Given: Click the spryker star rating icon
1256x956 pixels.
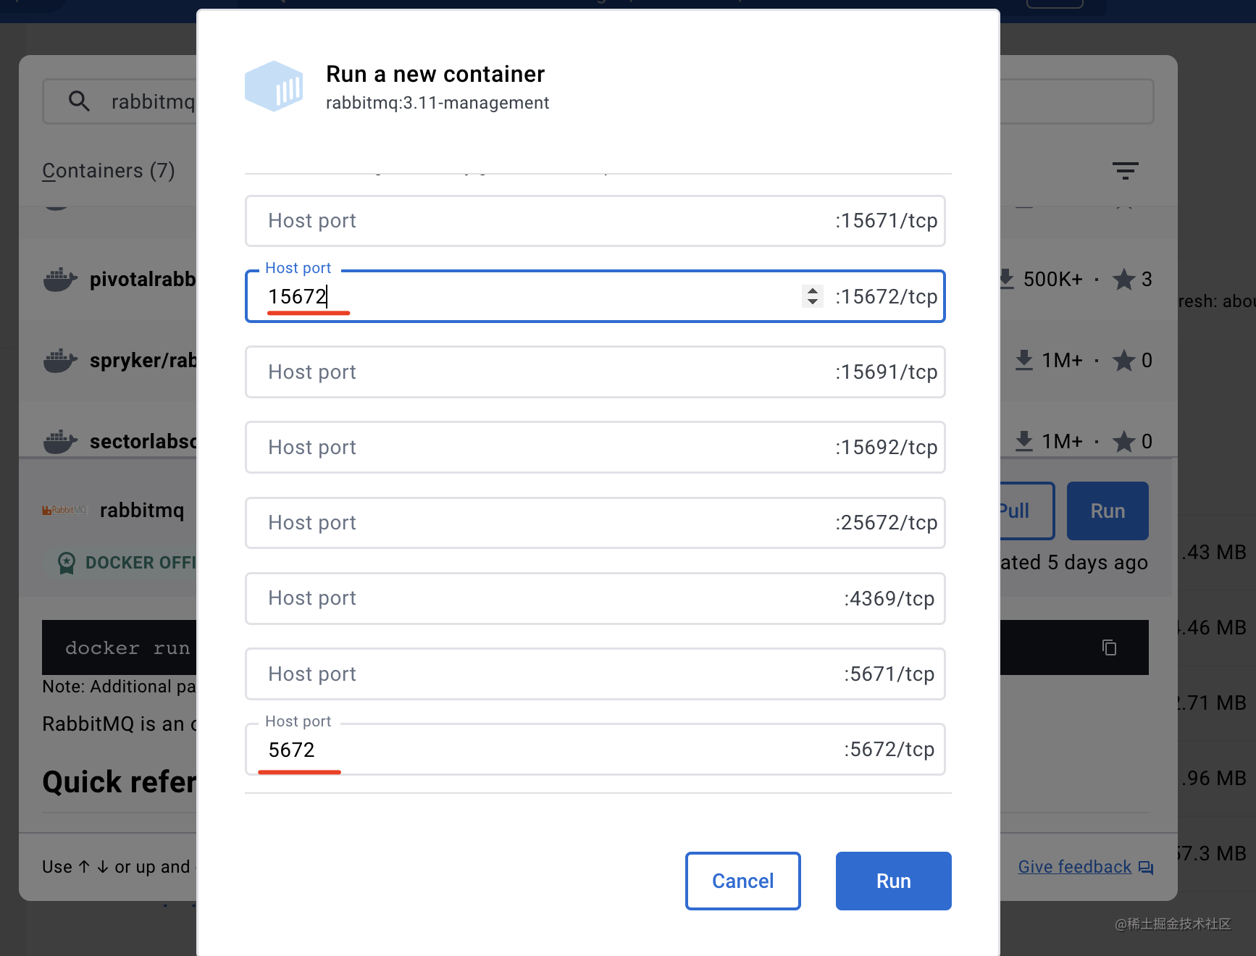Looking at the screenshot, I should point(1123,361).
